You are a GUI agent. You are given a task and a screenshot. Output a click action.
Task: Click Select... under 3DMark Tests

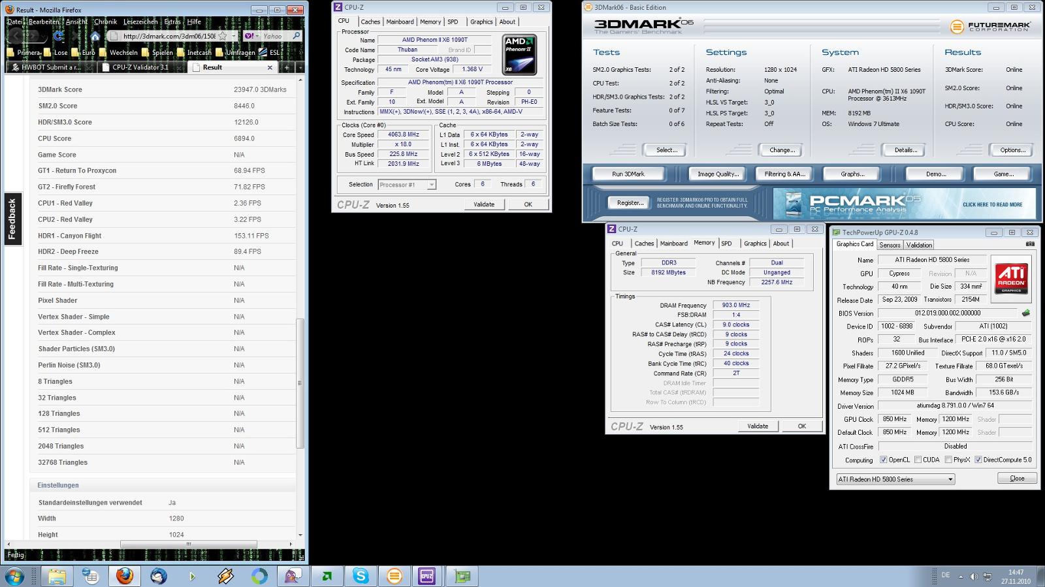coord(666,150)
